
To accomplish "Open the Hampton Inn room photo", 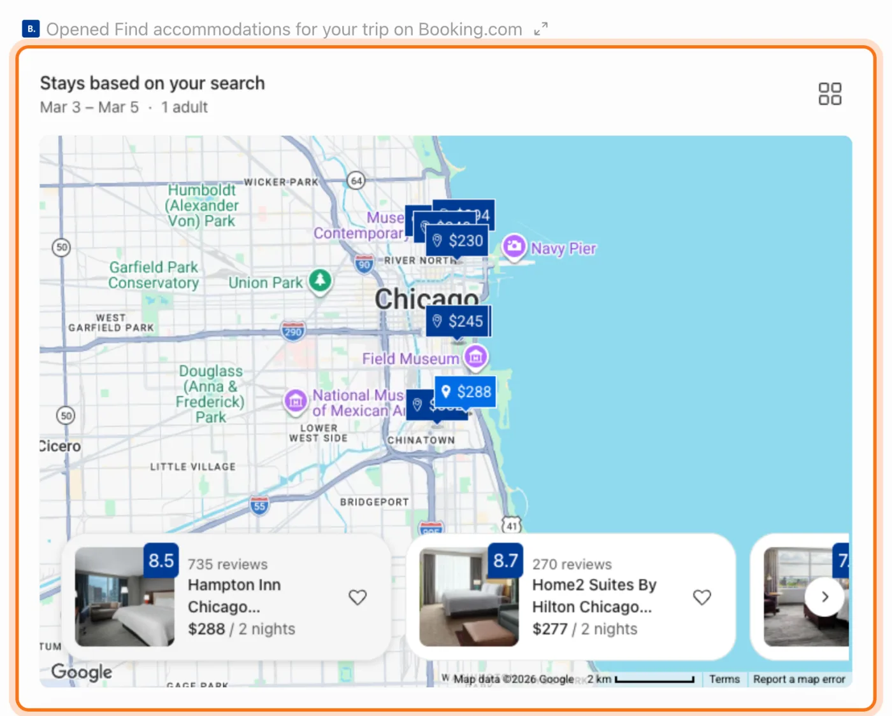I will [x=125, y=597].
